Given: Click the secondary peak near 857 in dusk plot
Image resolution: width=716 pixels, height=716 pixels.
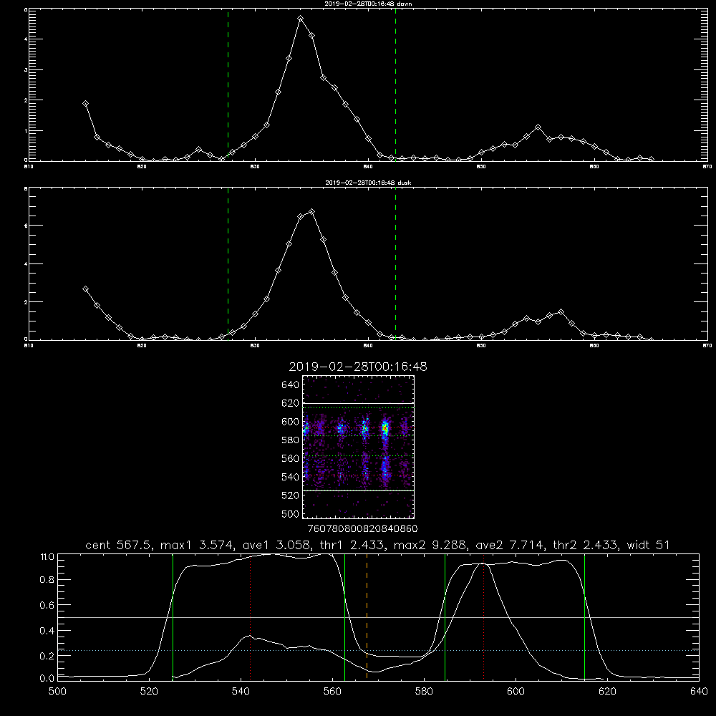Looking at the screenshot, I should (561, 312).
